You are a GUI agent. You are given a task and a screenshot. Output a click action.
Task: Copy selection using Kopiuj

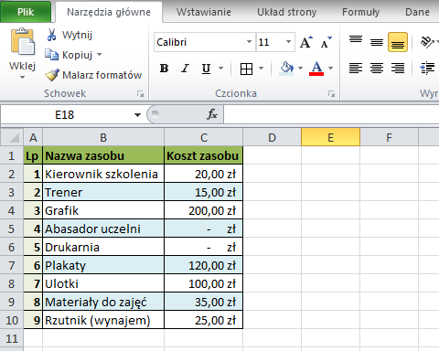[x=69, y=55]
